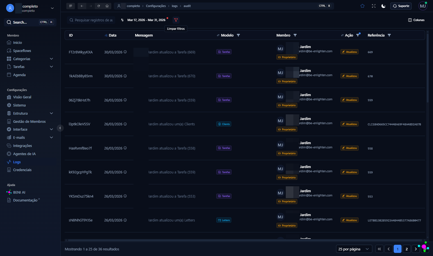433x256 pixels.
Task: Open the MJ user avatar menu
Action: [x=423, y=6]
